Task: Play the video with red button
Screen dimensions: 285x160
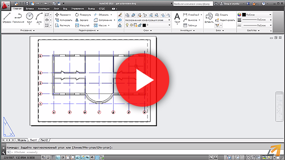Action: (142, 80)
